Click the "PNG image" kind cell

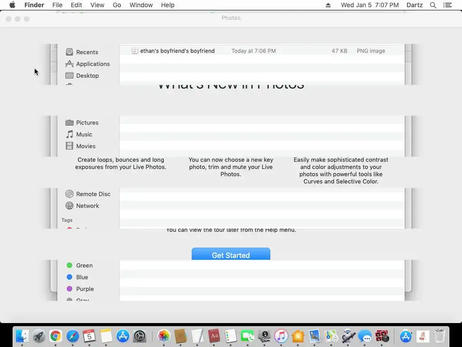[x=371, y=51]
